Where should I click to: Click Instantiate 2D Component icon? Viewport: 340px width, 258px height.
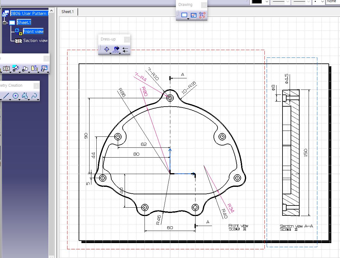[x=202, y=15]
